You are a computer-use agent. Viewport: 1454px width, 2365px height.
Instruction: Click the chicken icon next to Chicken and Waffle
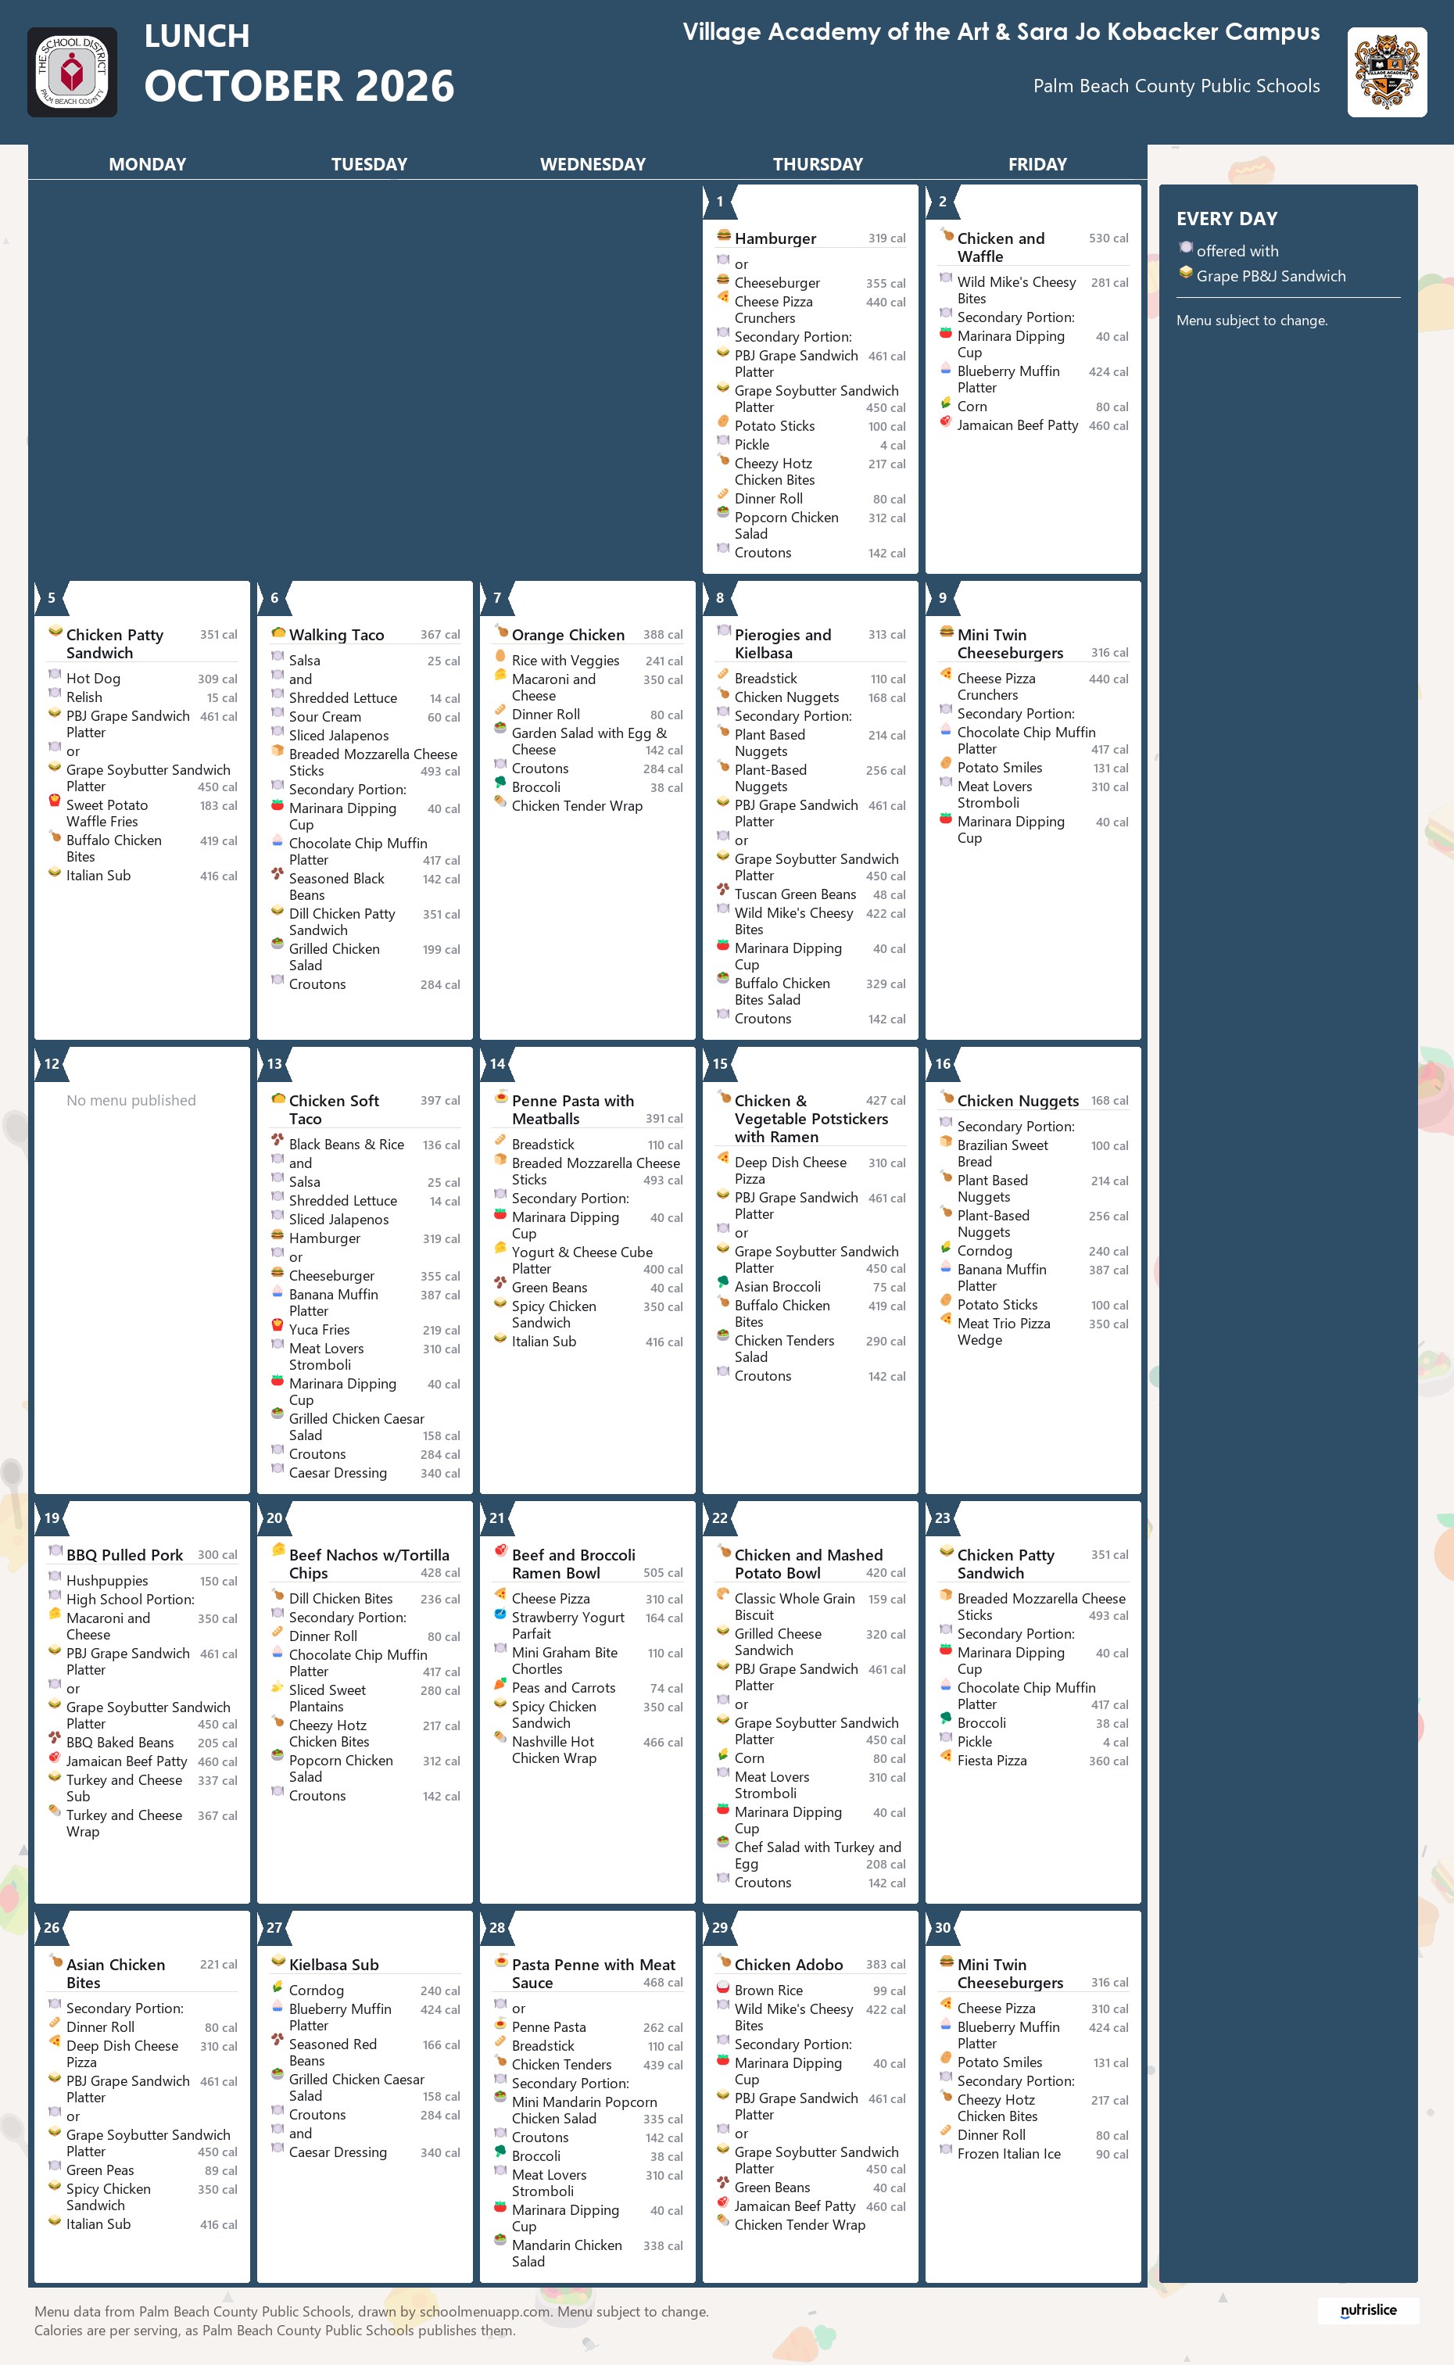946,235
